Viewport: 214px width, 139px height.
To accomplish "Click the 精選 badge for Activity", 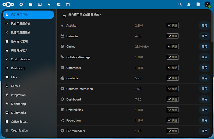I will pyautogui.click(x=173, y=25).
